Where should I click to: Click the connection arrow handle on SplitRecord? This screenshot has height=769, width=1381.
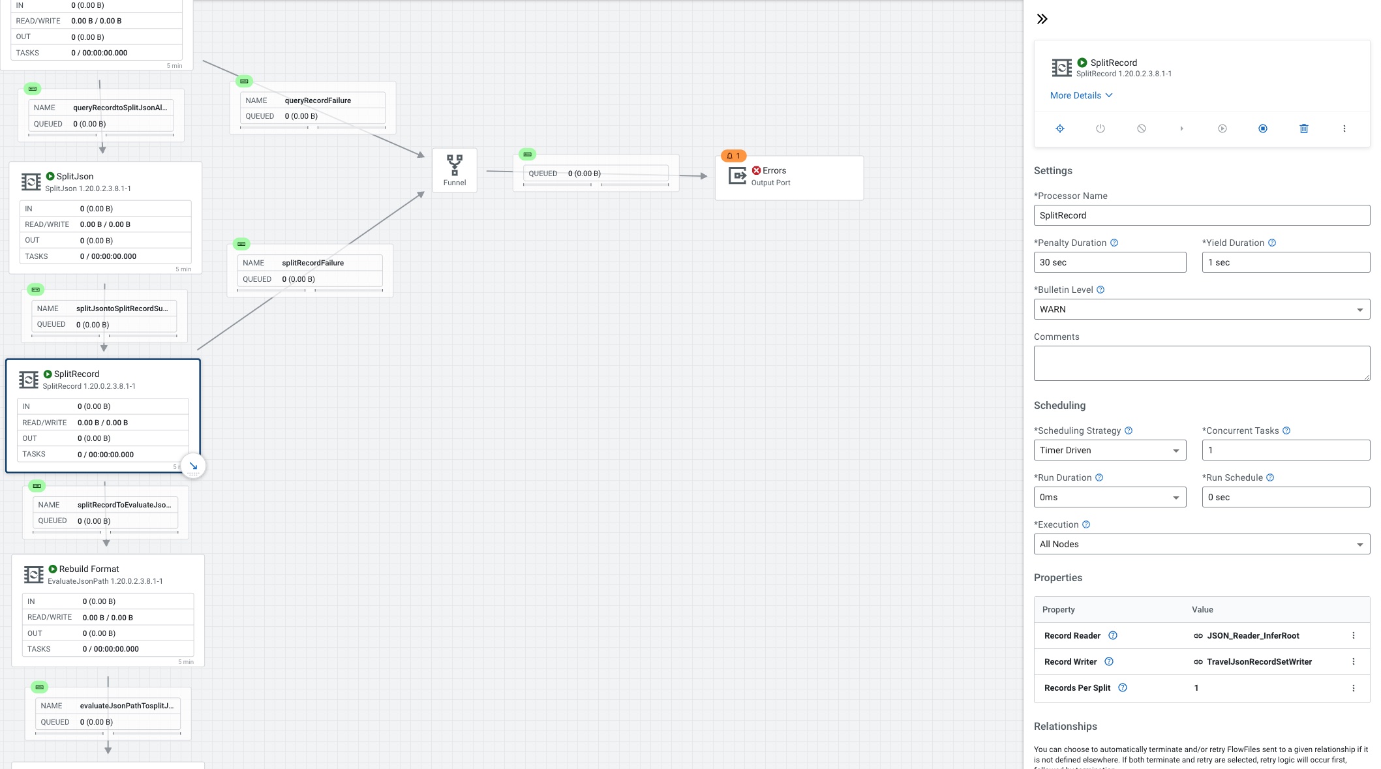tap(193, 466)
